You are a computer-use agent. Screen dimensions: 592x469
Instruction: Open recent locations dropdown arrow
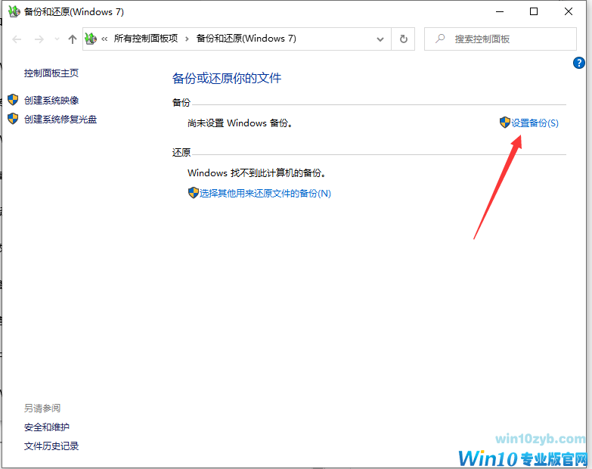point(57,39)
